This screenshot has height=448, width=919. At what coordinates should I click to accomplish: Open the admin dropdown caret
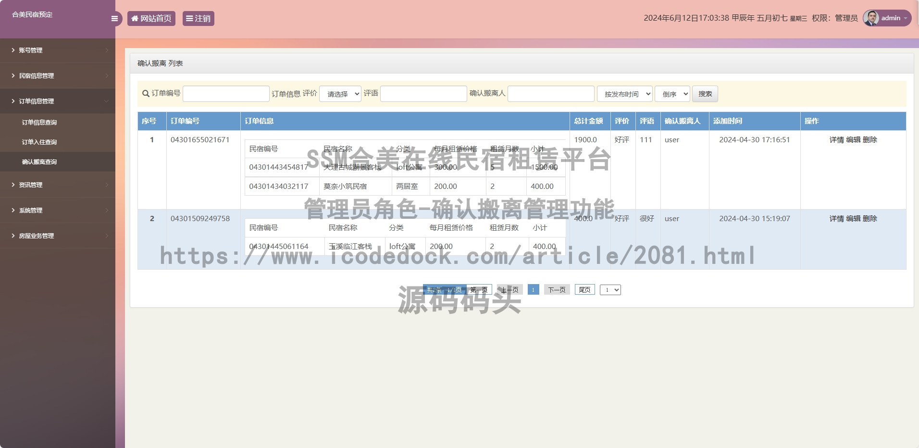(x=906, y=18)
